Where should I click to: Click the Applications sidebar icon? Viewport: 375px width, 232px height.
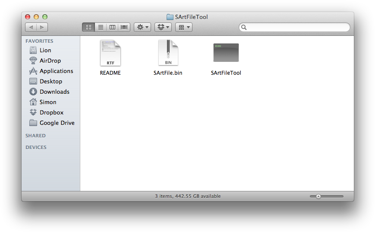33,71
